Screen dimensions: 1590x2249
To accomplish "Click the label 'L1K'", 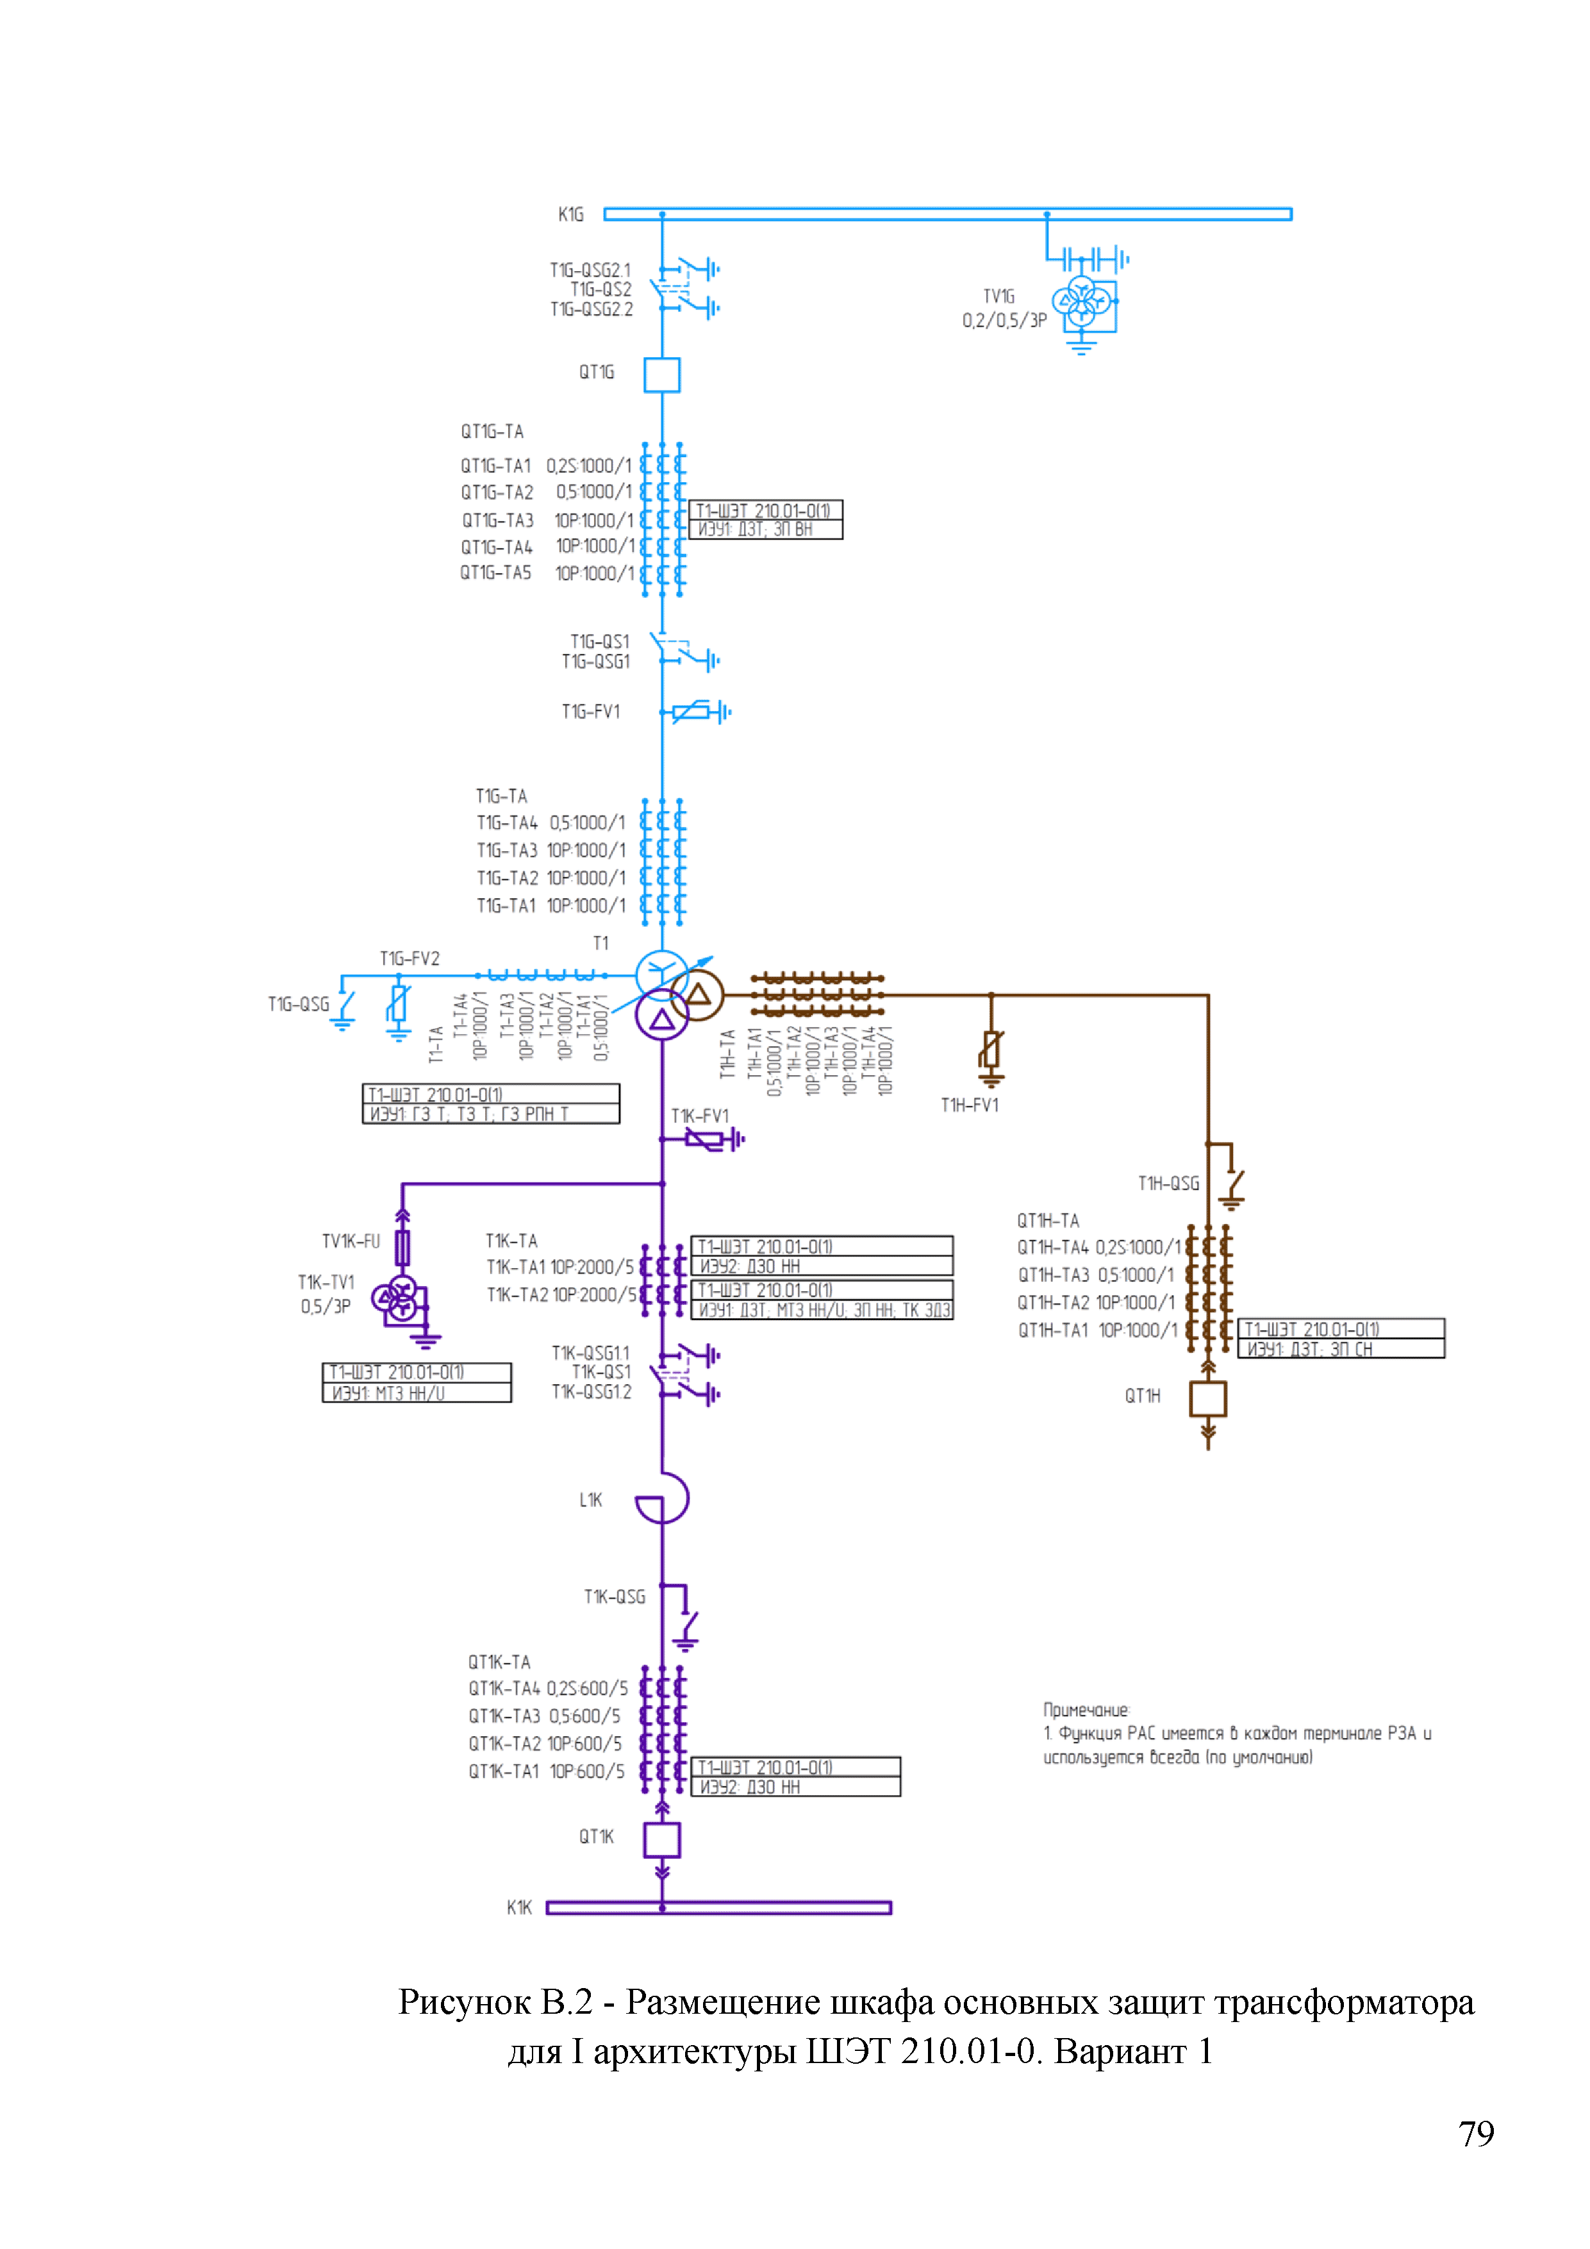I will point(590,1500).
